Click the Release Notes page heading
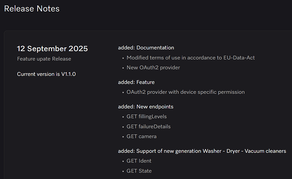Image resolution: width=292 pixels, height=179 pixels. pyautogui.click(x=32, y=9)
